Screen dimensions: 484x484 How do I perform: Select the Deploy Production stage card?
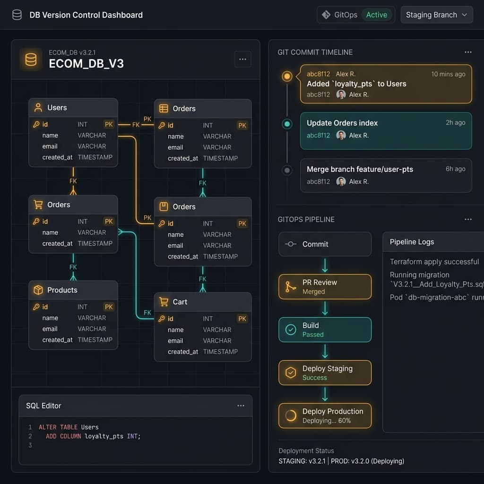[325, 416]
